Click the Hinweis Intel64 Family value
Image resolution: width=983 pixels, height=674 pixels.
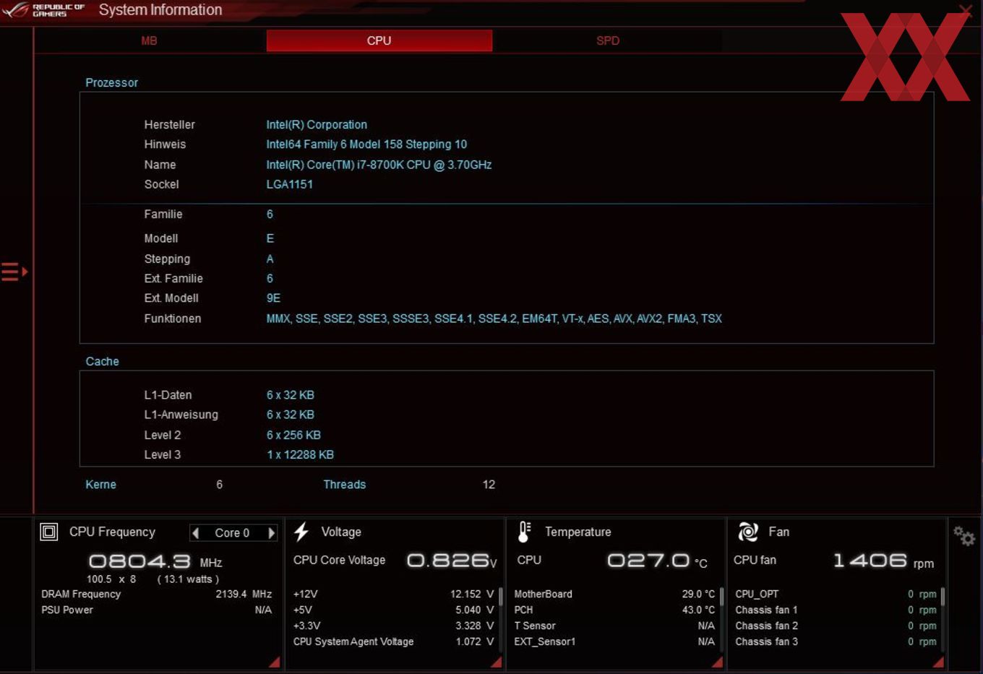click(x=366, y=144)
